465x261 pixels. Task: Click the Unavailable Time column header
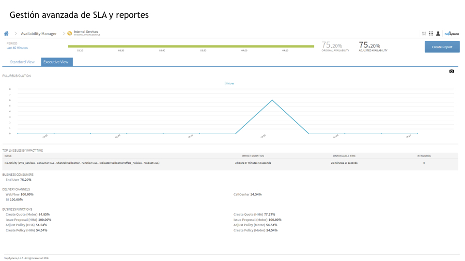pos(344,156)
